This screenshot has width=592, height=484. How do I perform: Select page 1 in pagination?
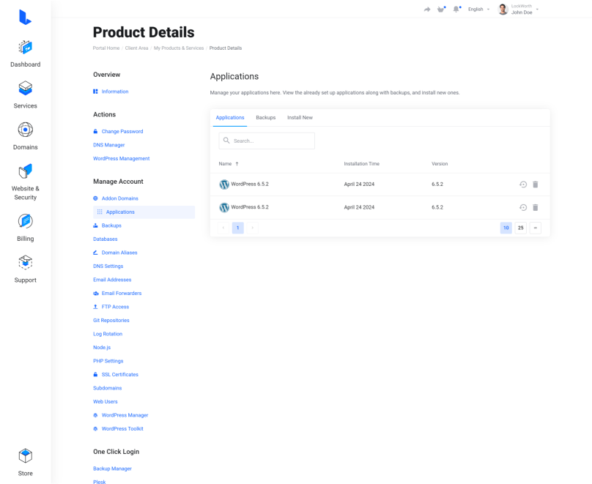(x=238, y=228)
